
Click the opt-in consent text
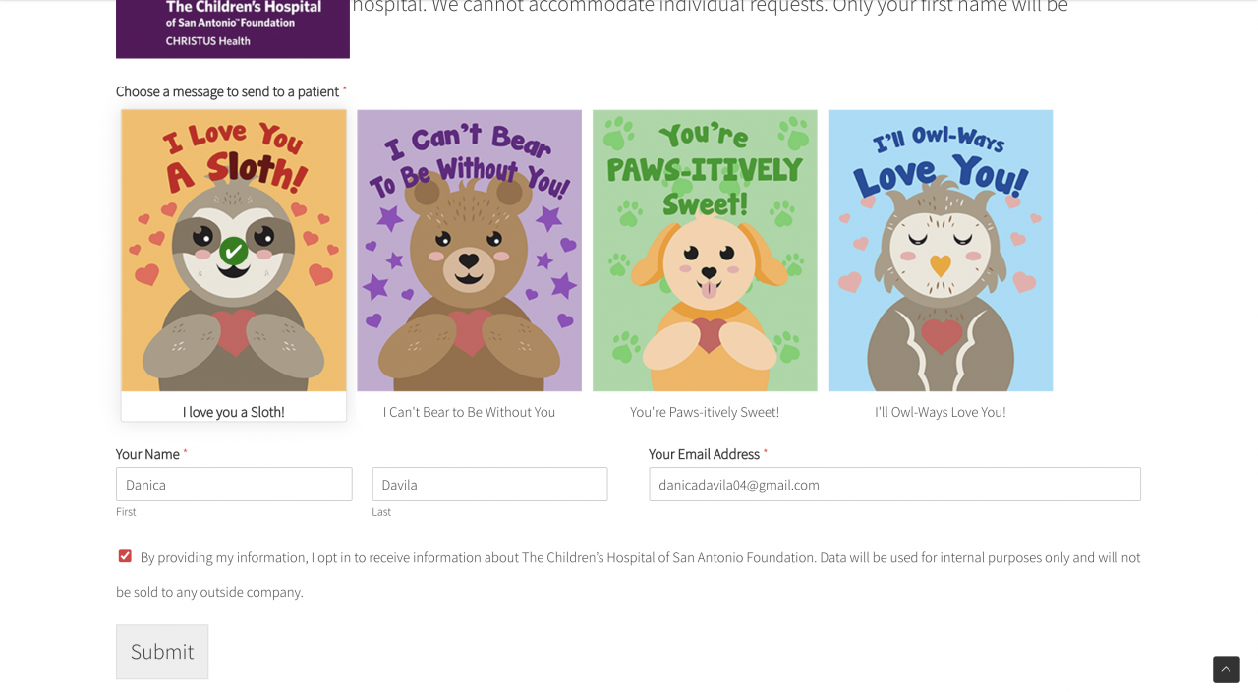[x=639, y=558]
